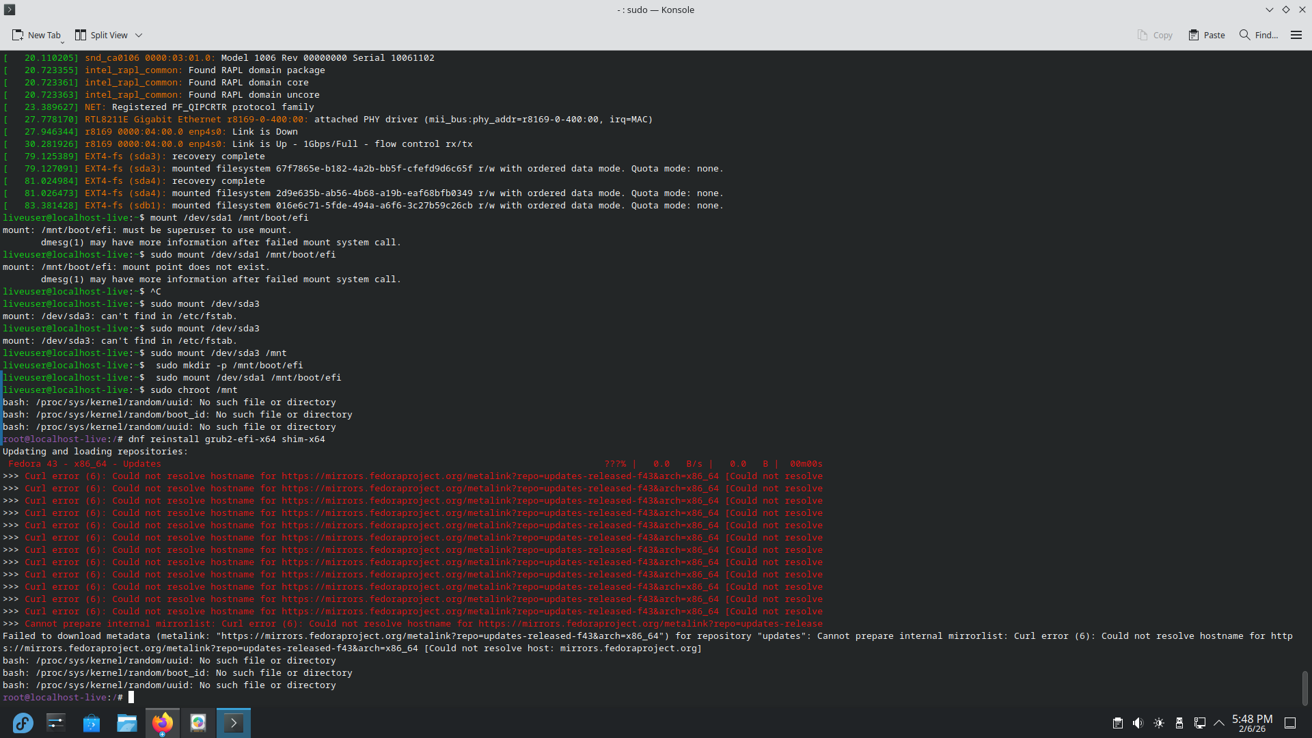Open the Fedora application launcher
This screenshot has height=738, width=1312.
[x=23, y=722]
